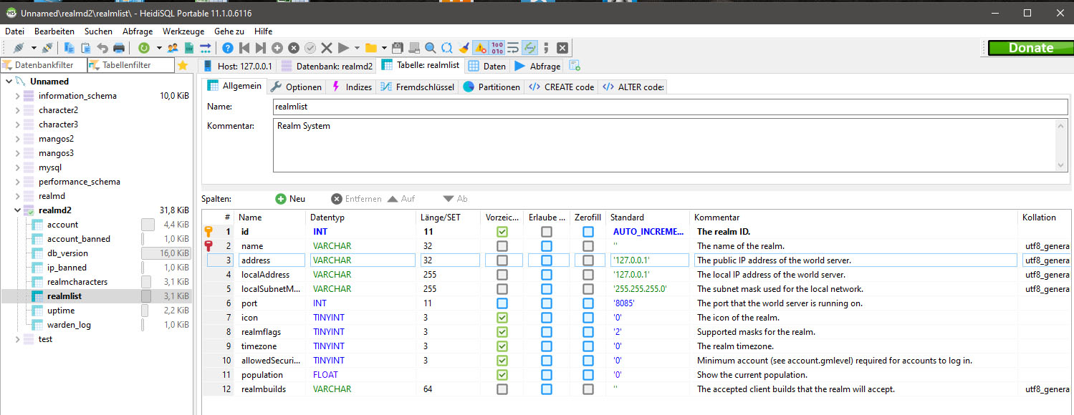This screenshot has height=415, width=1074.
Task: Save with the floppy disk icon
Action: (398, 48)
